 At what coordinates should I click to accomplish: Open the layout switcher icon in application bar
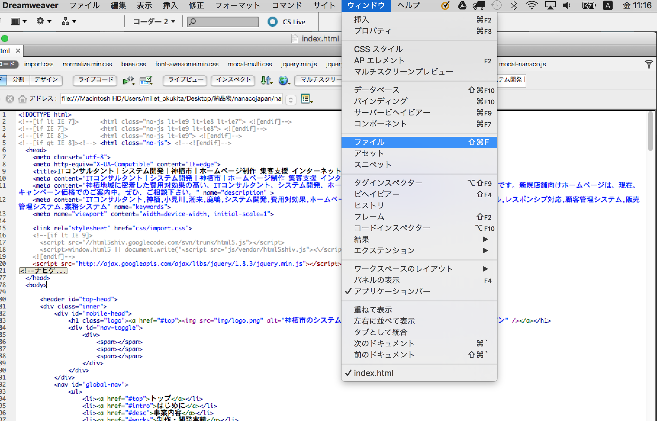18,21
